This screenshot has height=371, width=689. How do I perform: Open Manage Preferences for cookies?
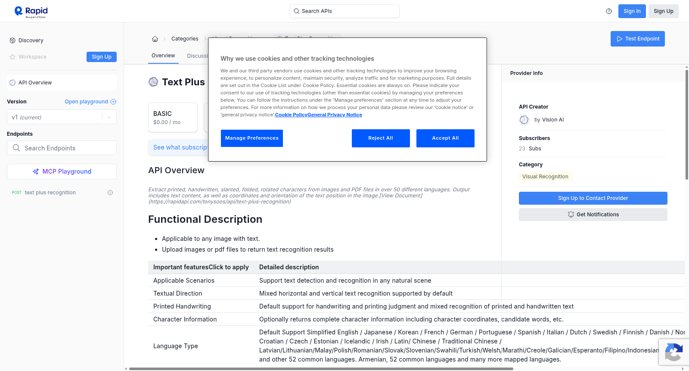(x=252, y=138)
